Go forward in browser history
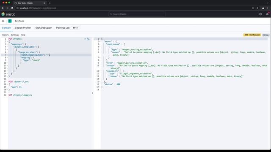Screen dimensions: 271x152 pyautogui.click(x=7, y=8)
